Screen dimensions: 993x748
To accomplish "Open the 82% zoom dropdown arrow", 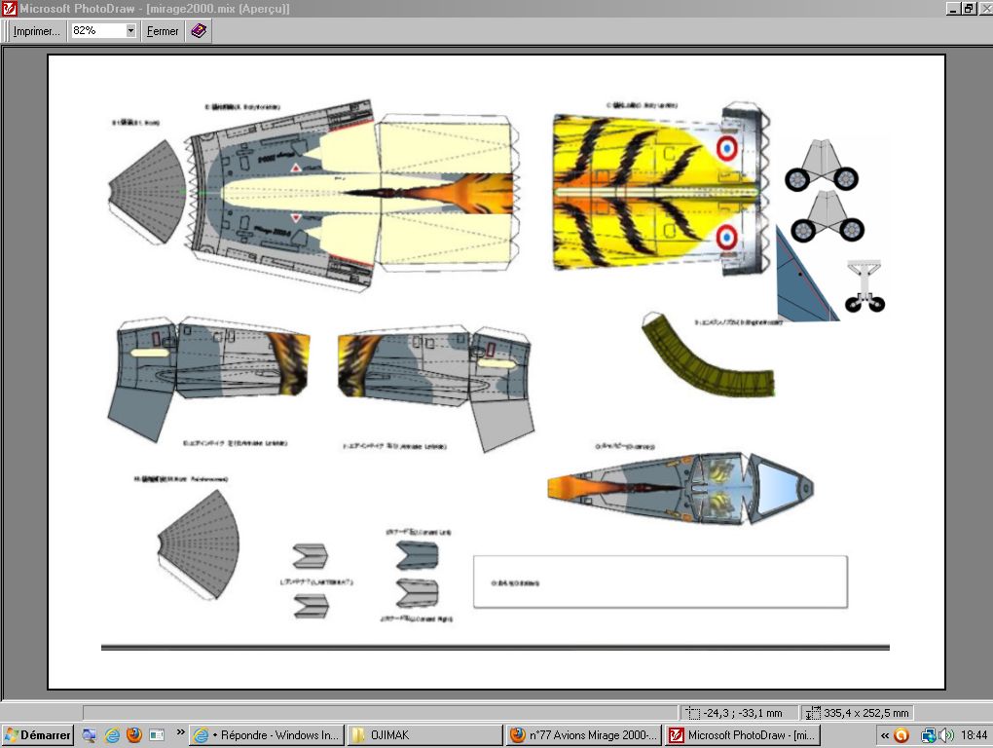I will point(130,31).
